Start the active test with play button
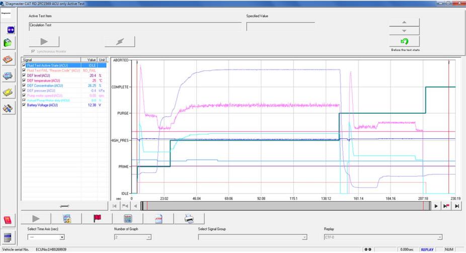466x253 pixels. pyautogui.click(x=44, y=42)
